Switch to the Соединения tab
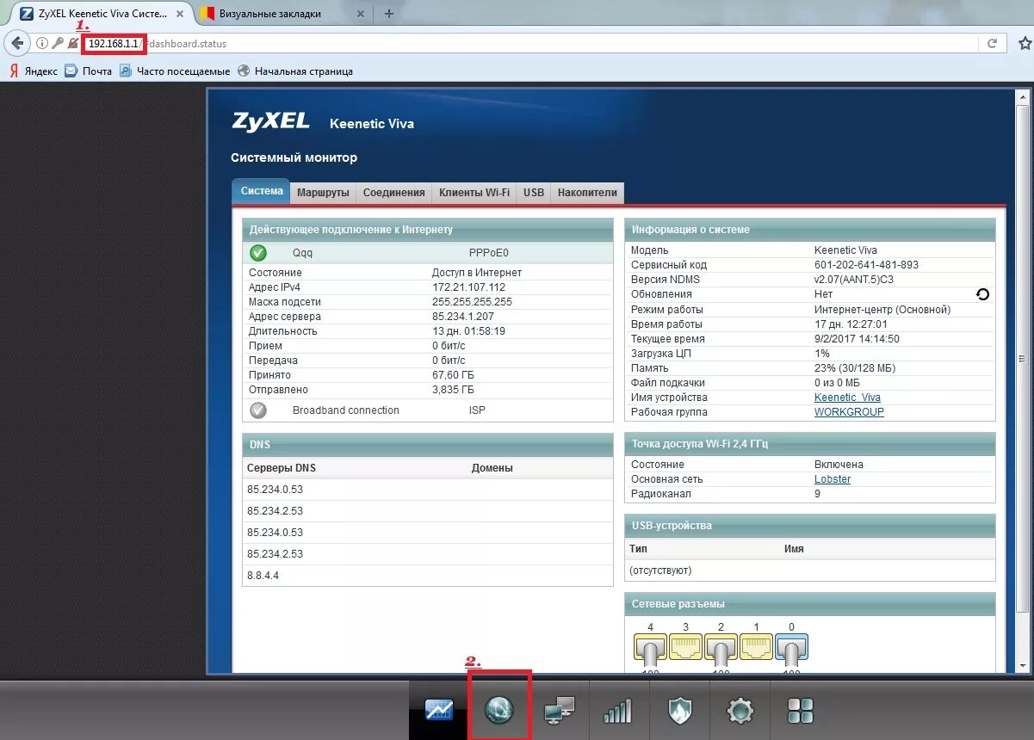1034x740 pixels. click(393, 193)
